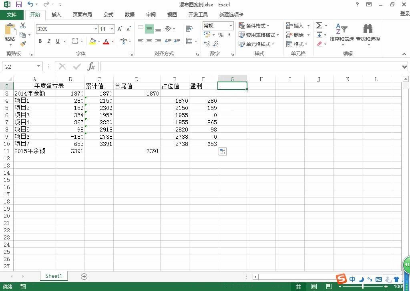Open the font name dropdown 宋体
This screenshot has width=410, height=291.
[x=96, y=29]
